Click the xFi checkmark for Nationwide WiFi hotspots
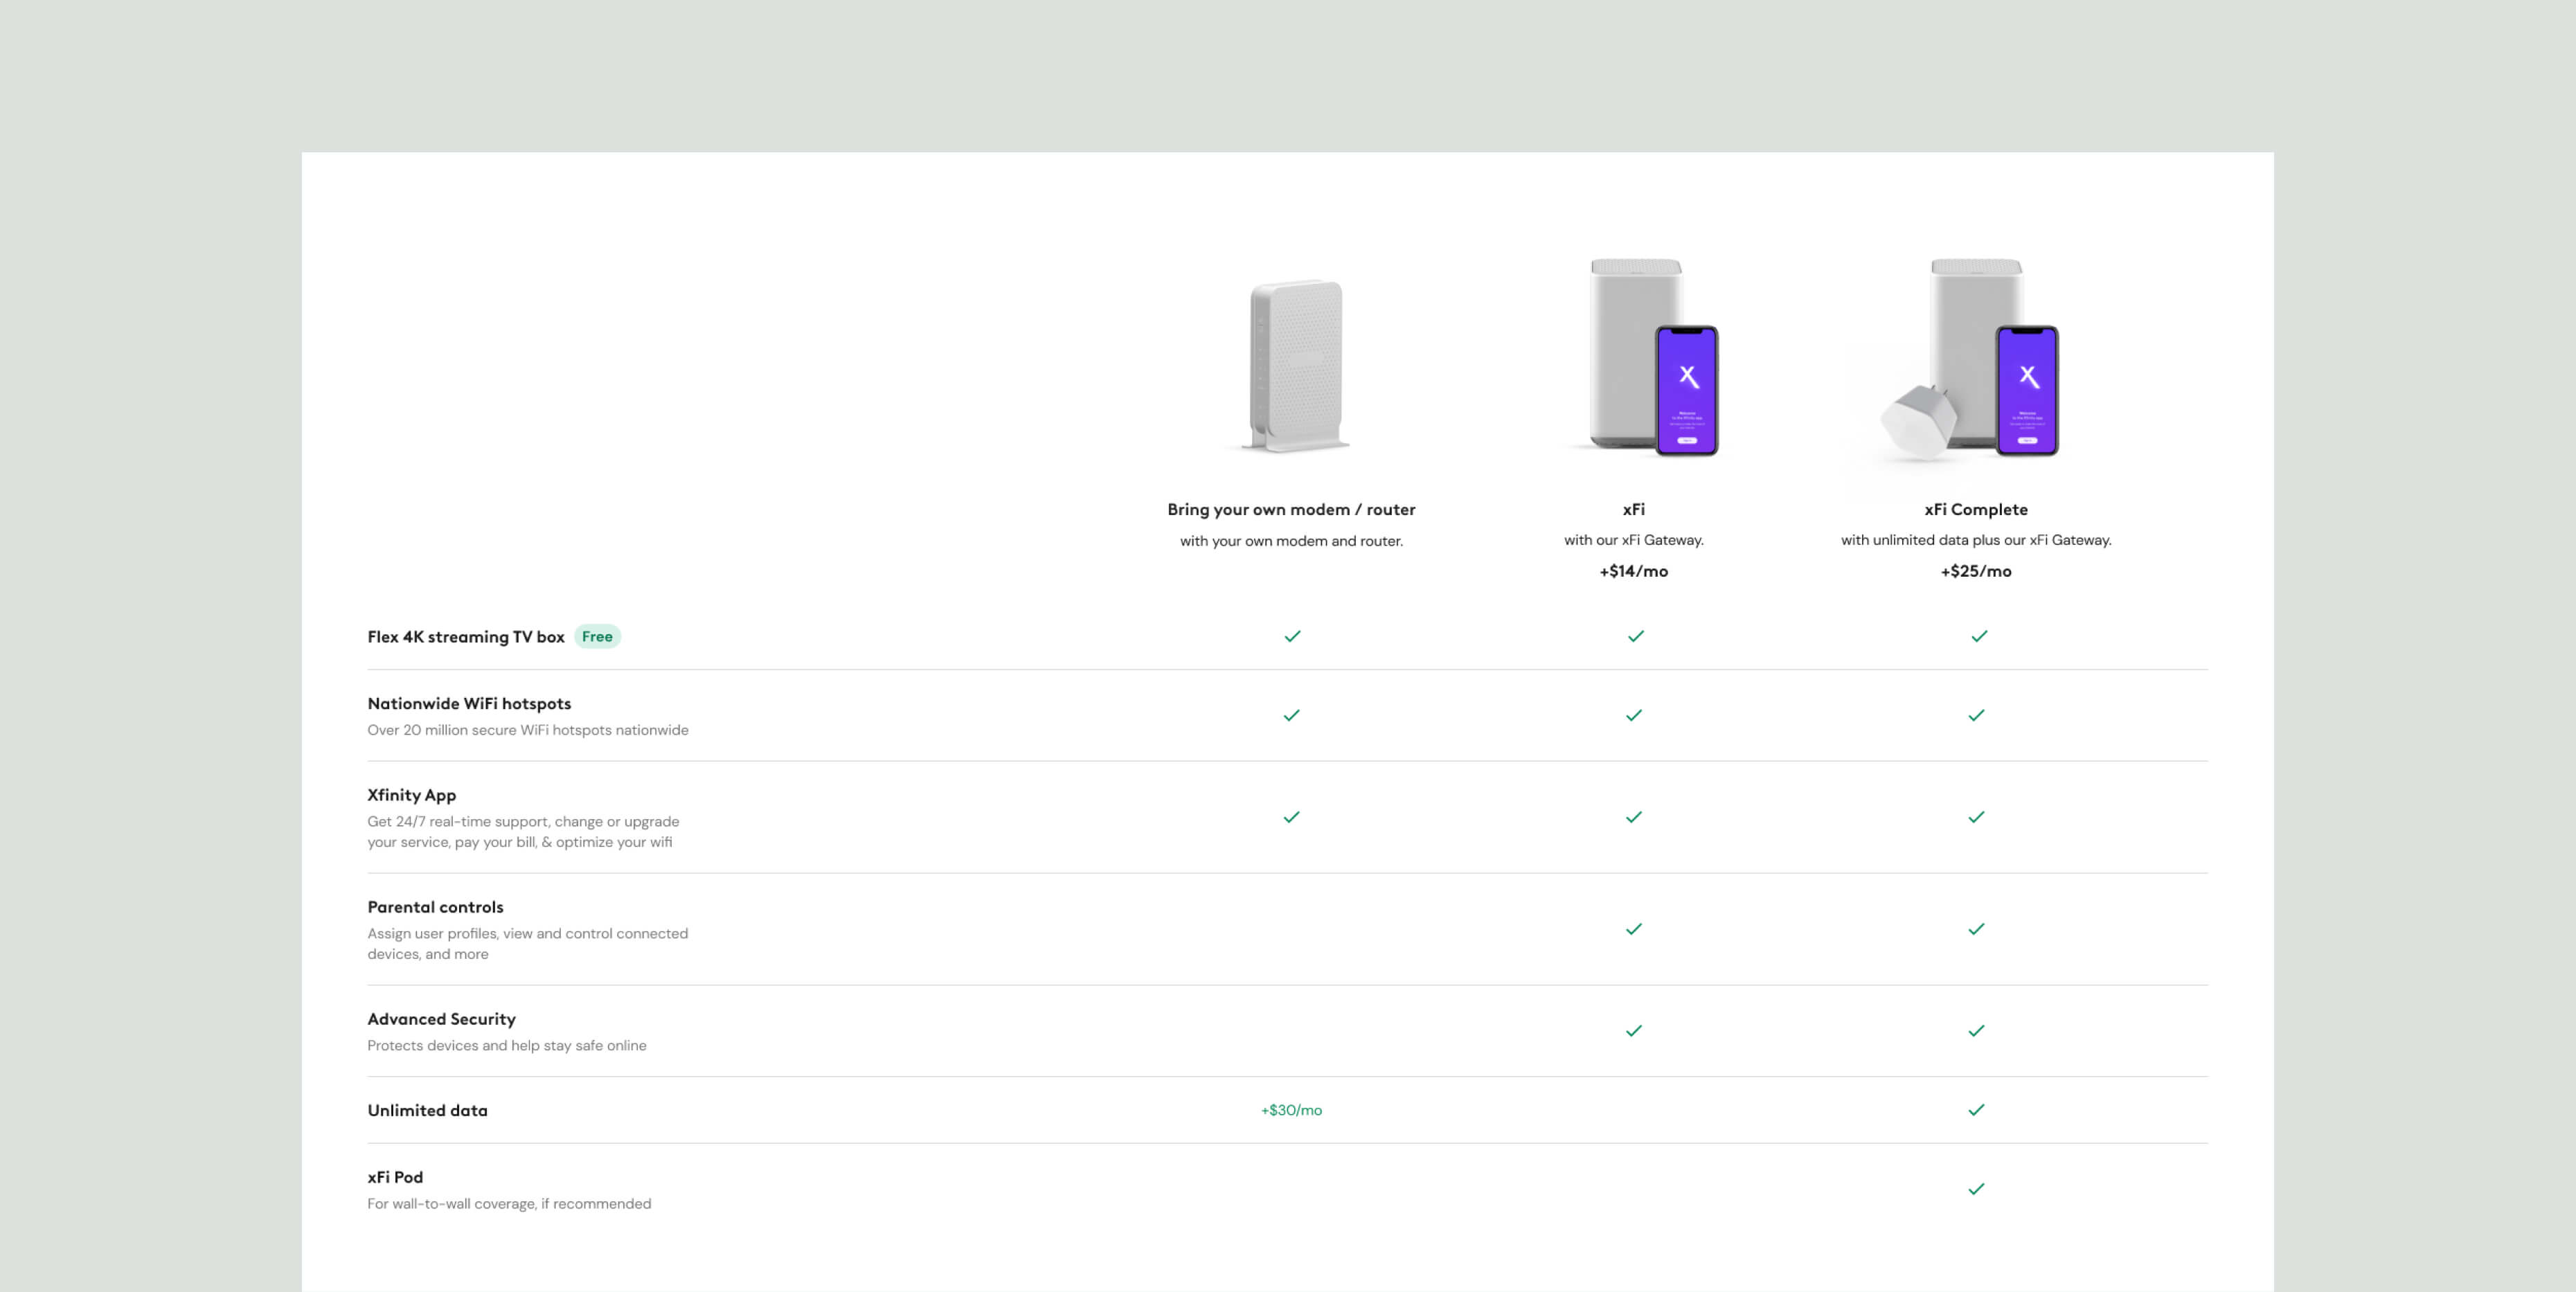 (1633, 715)
